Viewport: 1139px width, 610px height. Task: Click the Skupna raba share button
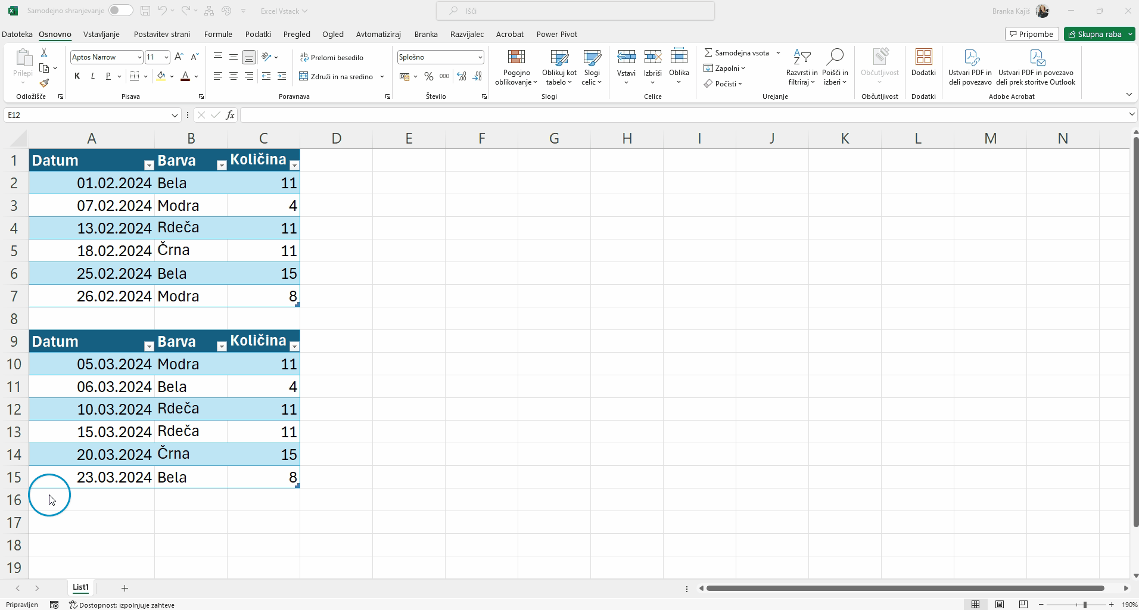click(1095, 34)
